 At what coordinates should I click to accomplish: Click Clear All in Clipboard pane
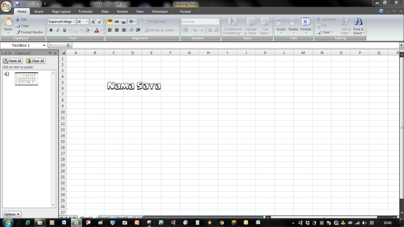coord(35,61)
